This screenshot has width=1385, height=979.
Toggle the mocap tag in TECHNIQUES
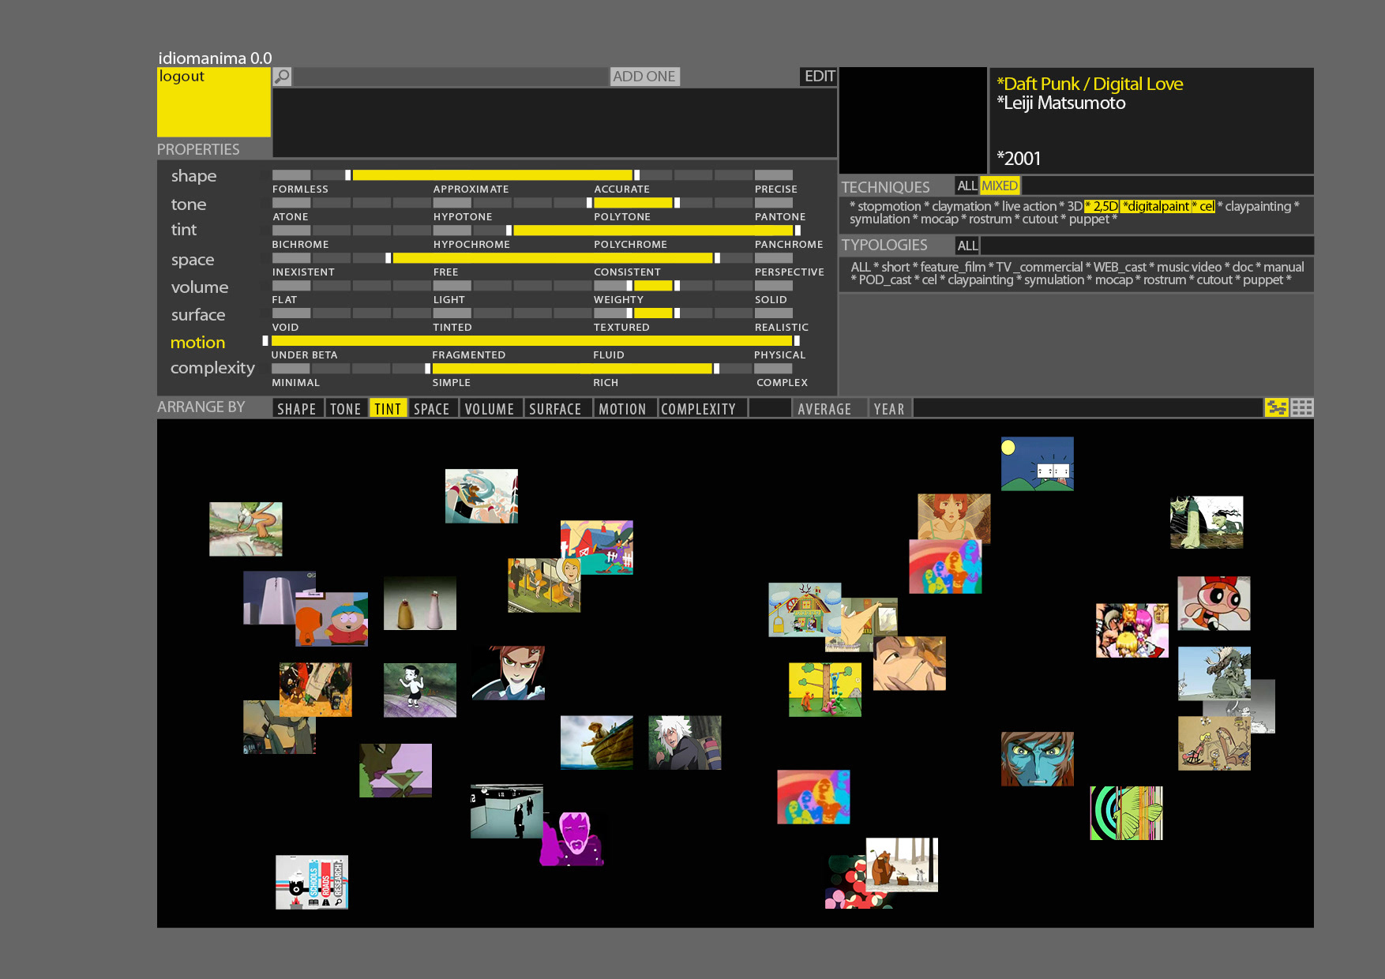[939, 219]
